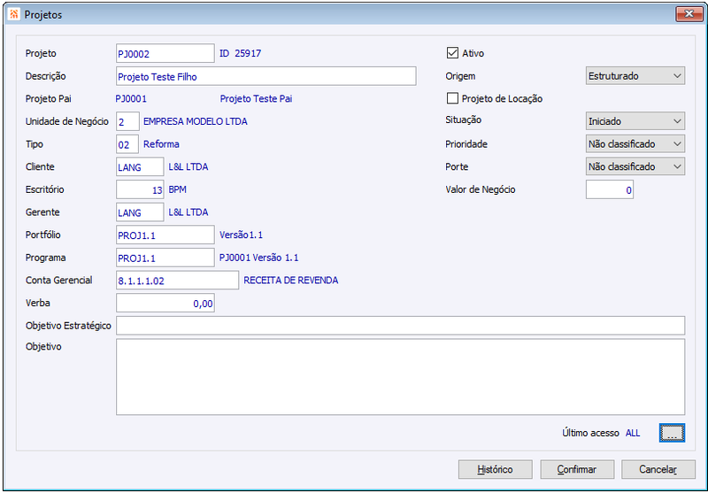This screenshot has height=493, width=708.
Task: Click the Projetos app icon in title bar
Action: (x=14, y=14)
